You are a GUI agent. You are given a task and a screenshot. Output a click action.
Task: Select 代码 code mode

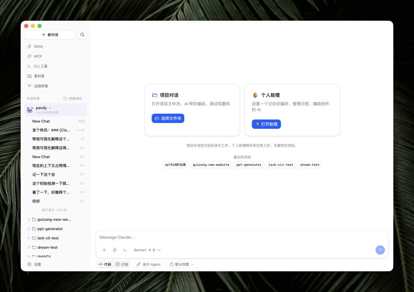click(x=105, y=264)
